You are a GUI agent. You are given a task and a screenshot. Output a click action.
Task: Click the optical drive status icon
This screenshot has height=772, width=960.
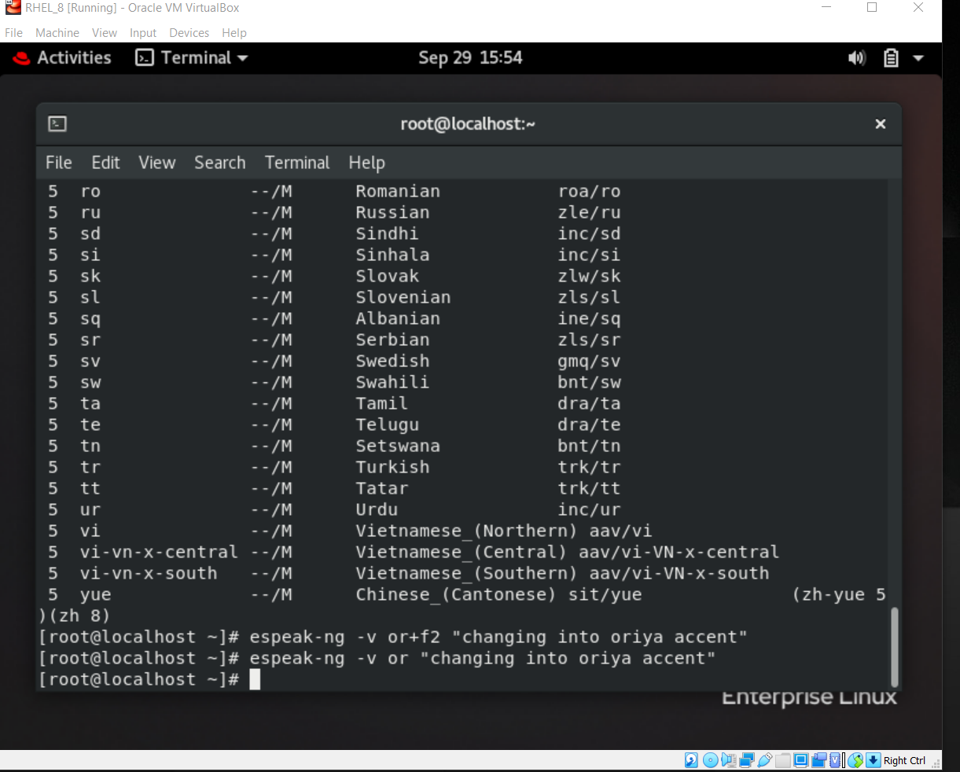[711, 759]
